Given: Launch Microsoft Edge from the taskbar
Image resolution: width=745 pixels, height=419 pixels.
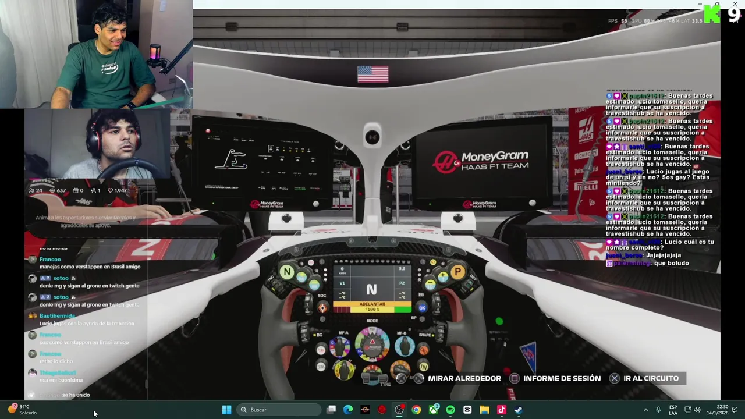Looking at the screenshot, I should [x=348, y=410].
